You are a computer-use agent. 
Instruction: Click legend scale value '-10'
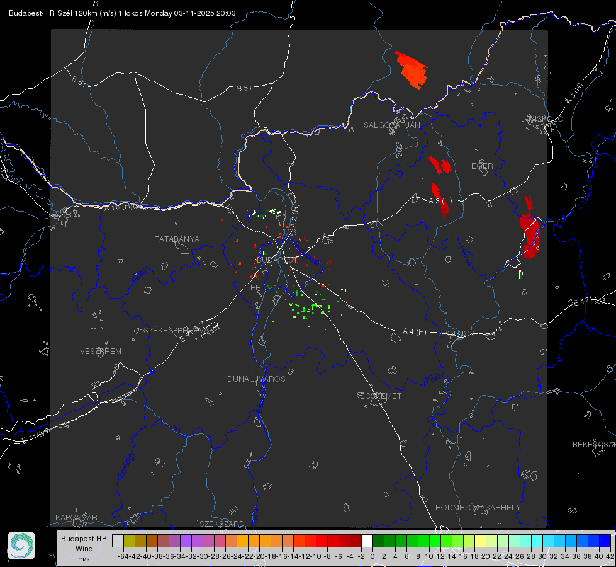pos(315,556)
